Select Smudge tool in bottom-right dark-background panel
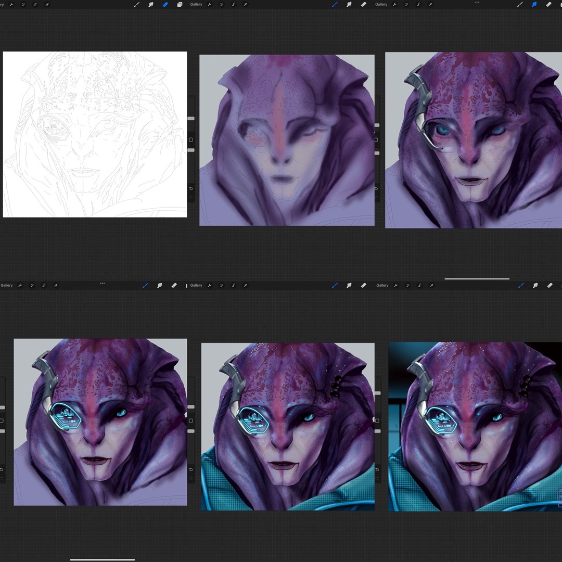 tap(535, 286)
